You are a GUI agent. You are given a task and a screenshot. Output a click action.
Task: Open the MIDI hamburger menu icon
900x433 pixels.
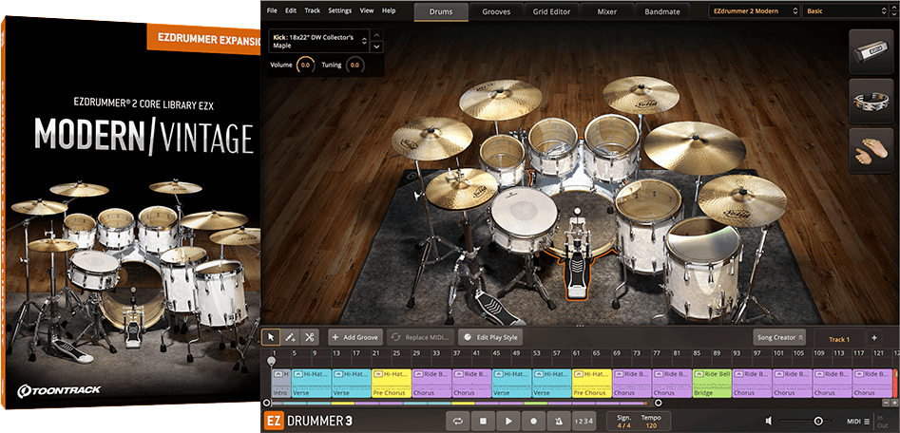point(866,422)
